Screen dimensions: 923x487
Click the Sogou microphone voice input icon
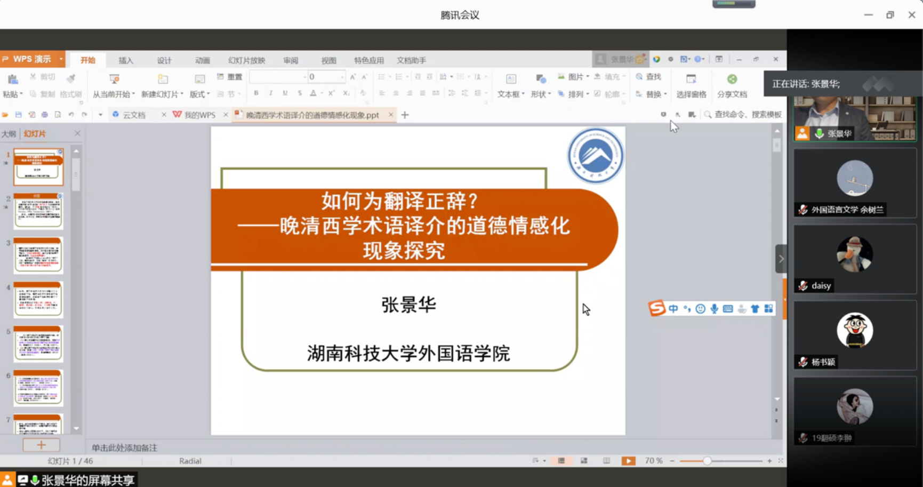click(714, 309)
